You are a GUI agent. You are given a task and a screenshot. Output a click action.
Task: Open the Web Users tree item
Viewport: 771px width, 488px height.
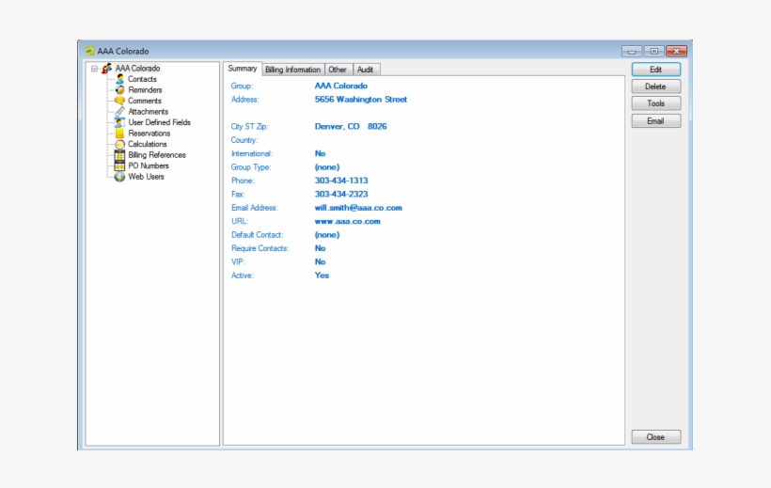(146, 177)
